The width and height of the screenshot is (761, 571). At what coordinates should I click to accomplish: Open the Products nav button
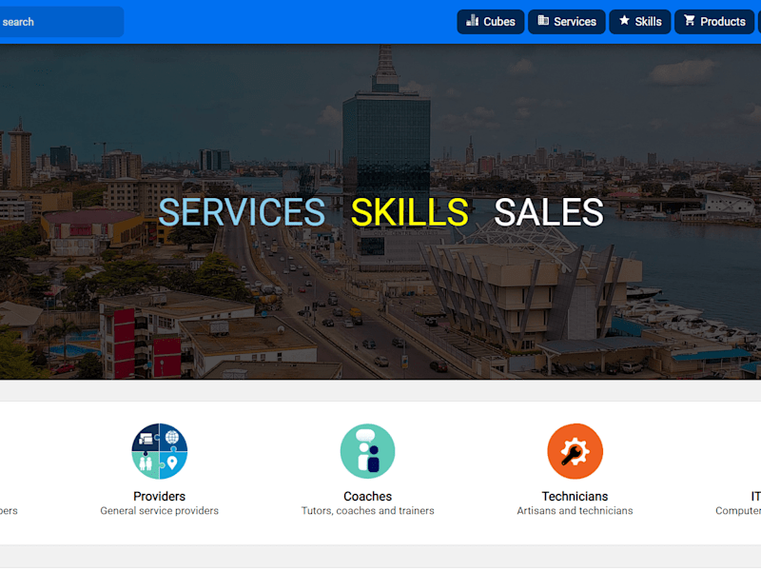tap(714, 22)
